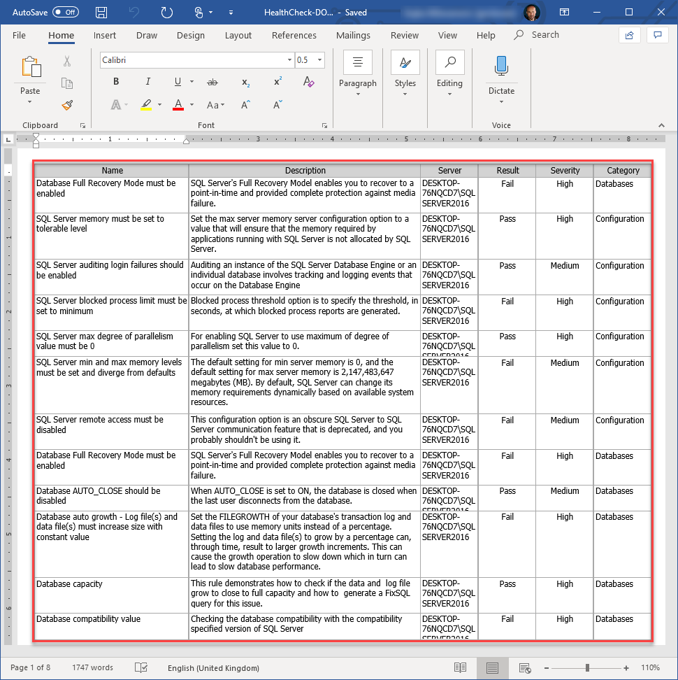Switch to the Insert tab
This screenshot has height=680, width=678.
click(104, 35)
